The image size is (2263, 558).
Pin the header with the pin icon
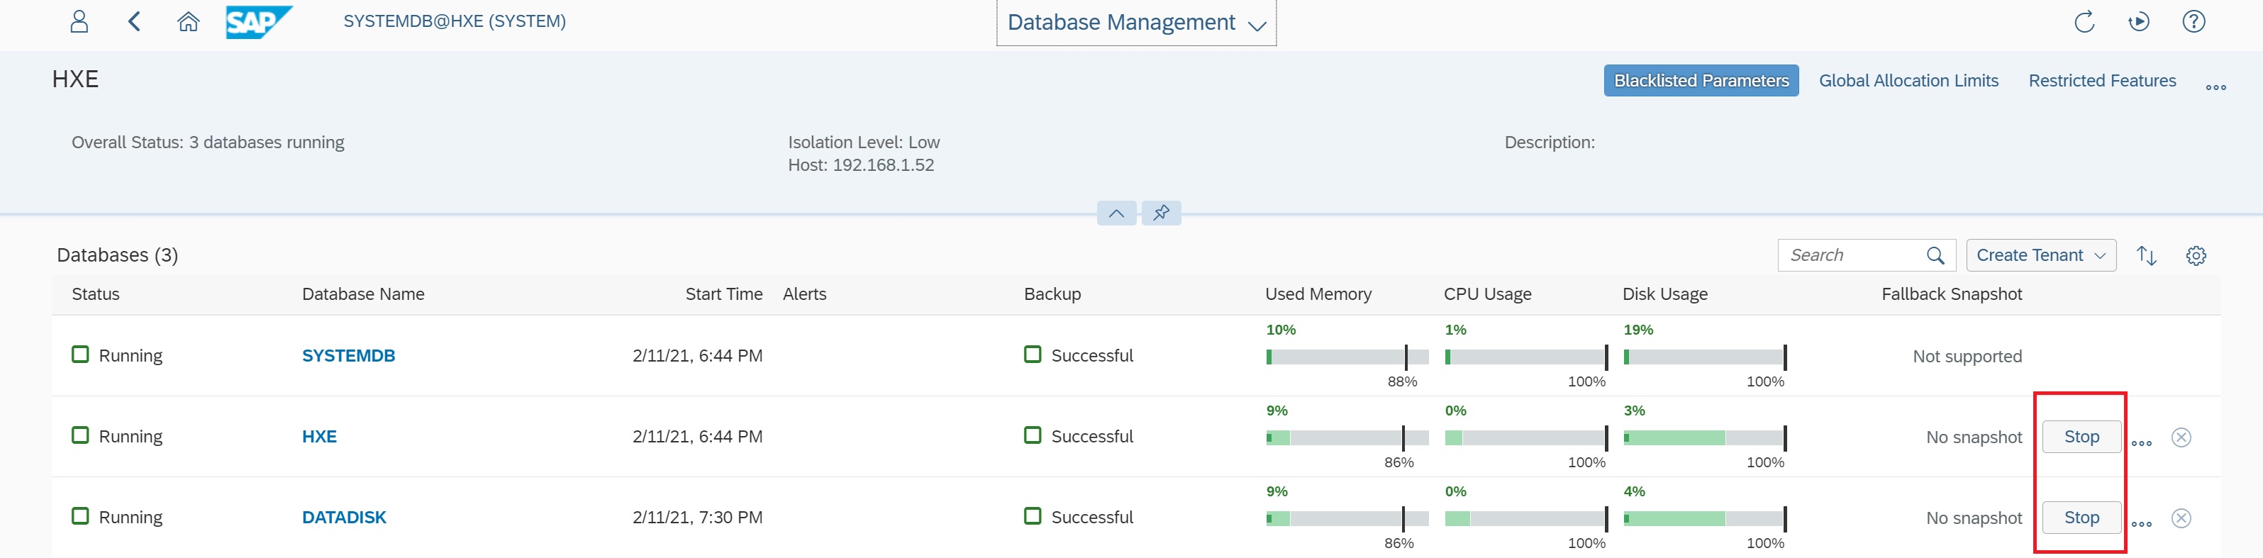point(1160,213)
